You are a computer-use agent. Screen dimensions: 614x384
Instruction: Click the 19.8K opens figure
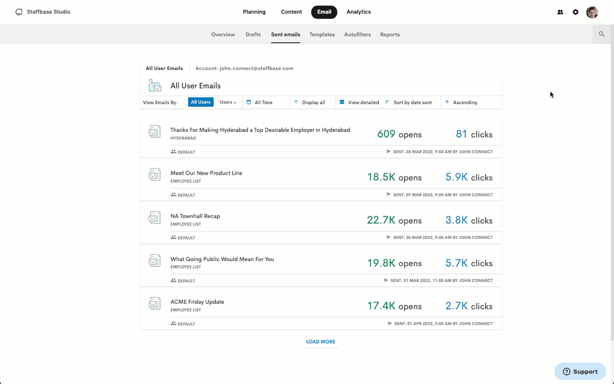[395, 263]
